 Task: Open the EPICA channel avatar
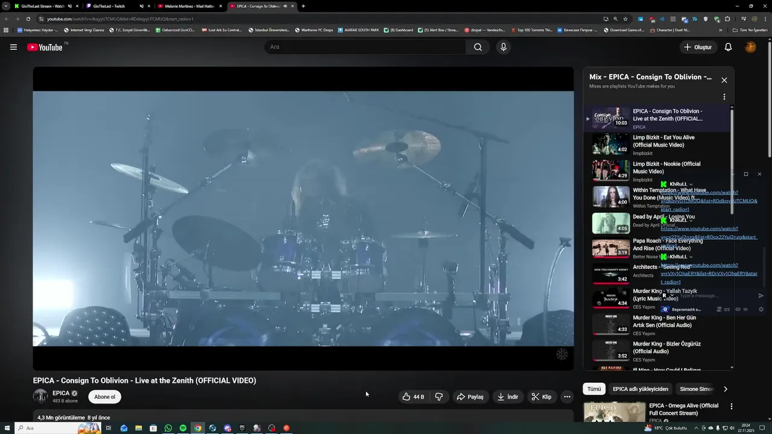[x=40, y=396]
